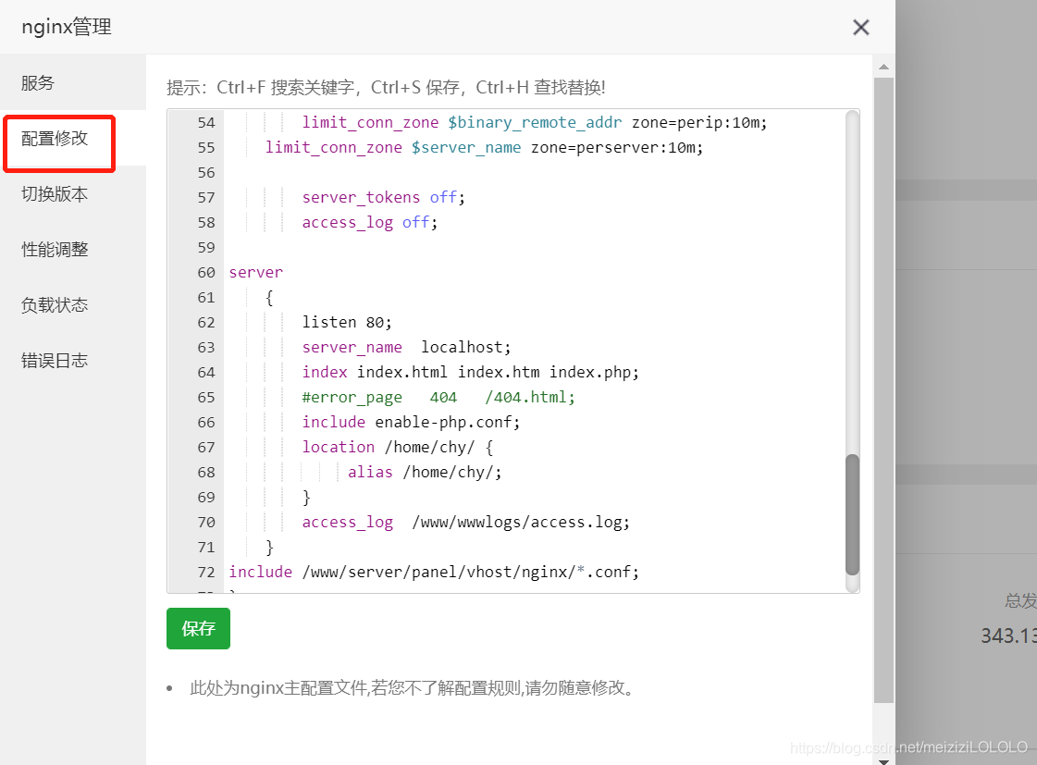
Task: Click the nginx主配置文件 warning note
Action: 414,687
